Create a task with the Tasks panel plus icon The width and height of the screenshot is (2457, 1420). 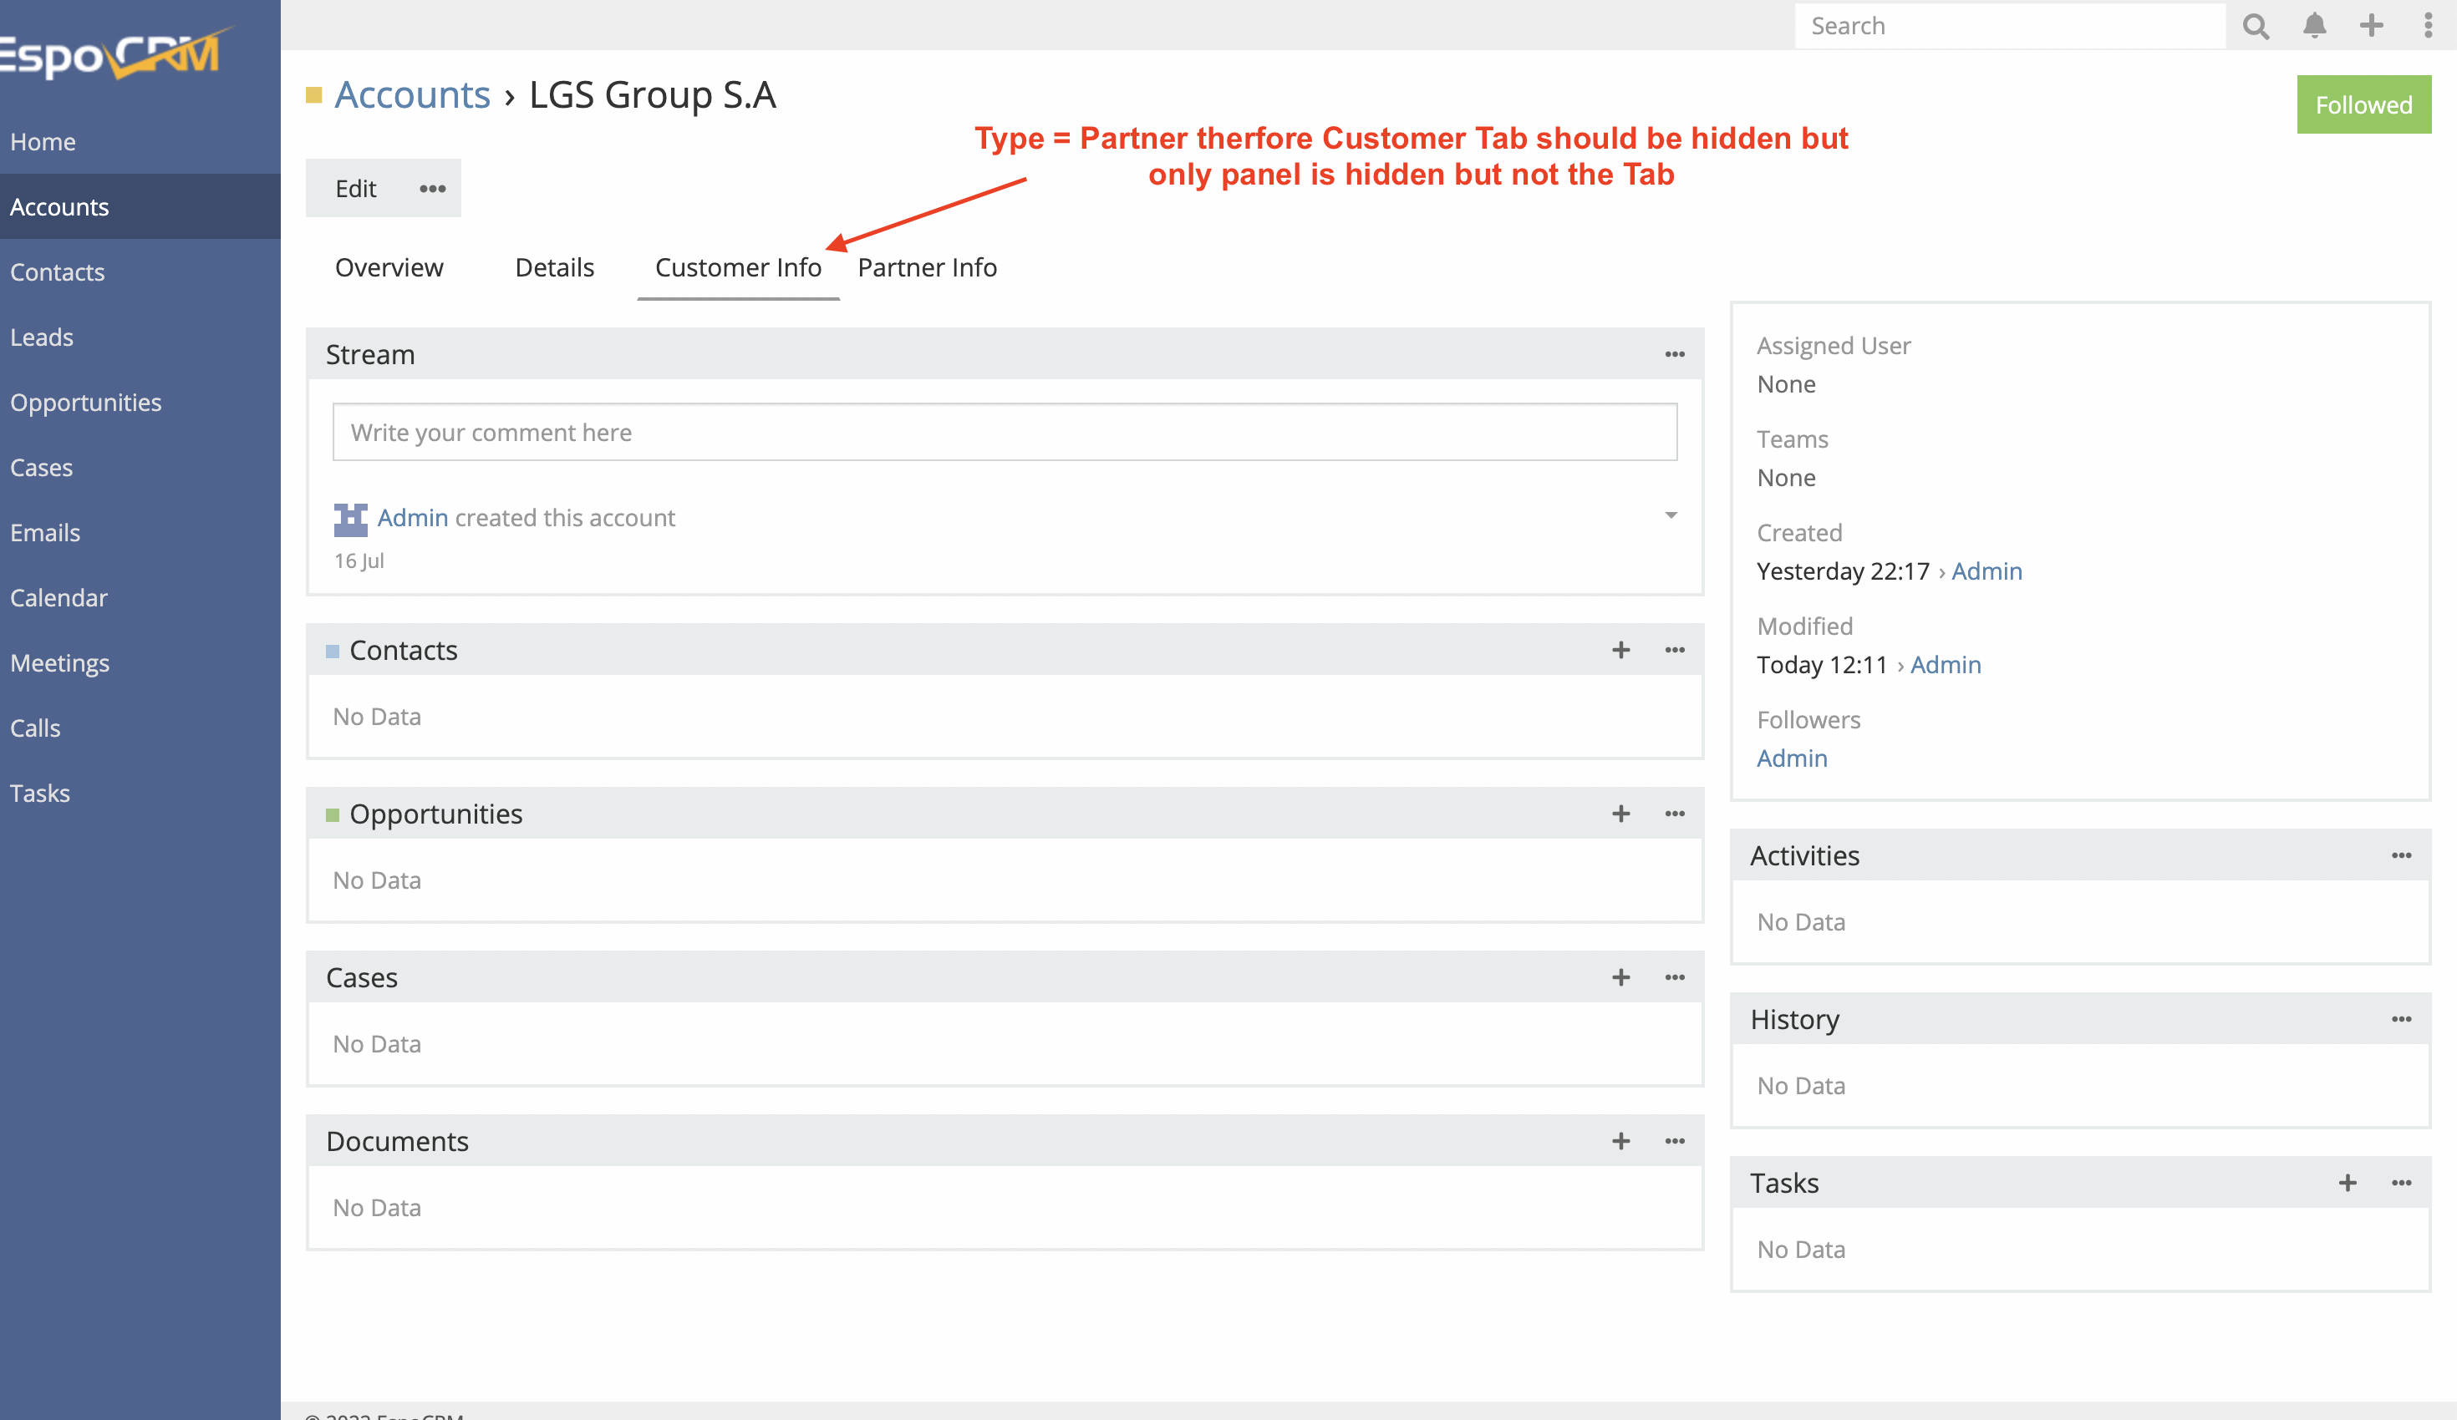click(x=2346, y=1183)
